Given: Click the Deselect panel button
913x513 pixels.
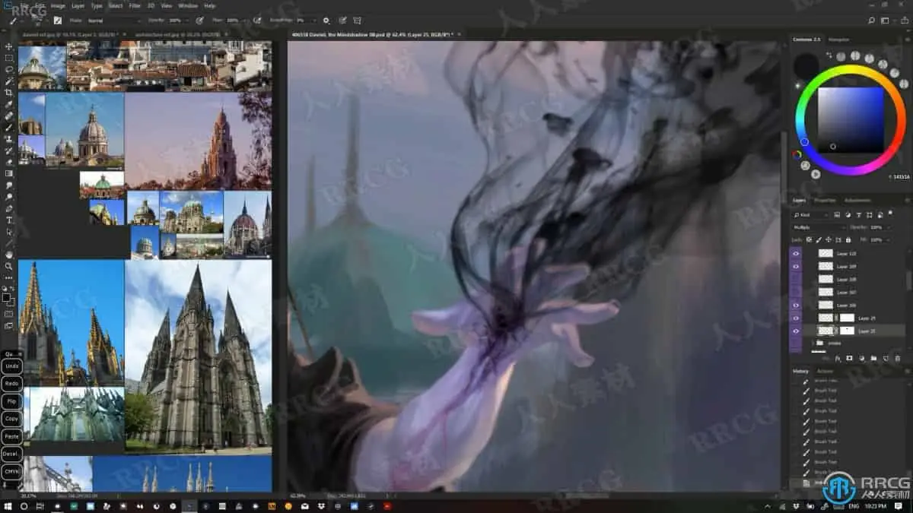Looking at the screenshot, I should pyautogui.click(x=11, y=454).
